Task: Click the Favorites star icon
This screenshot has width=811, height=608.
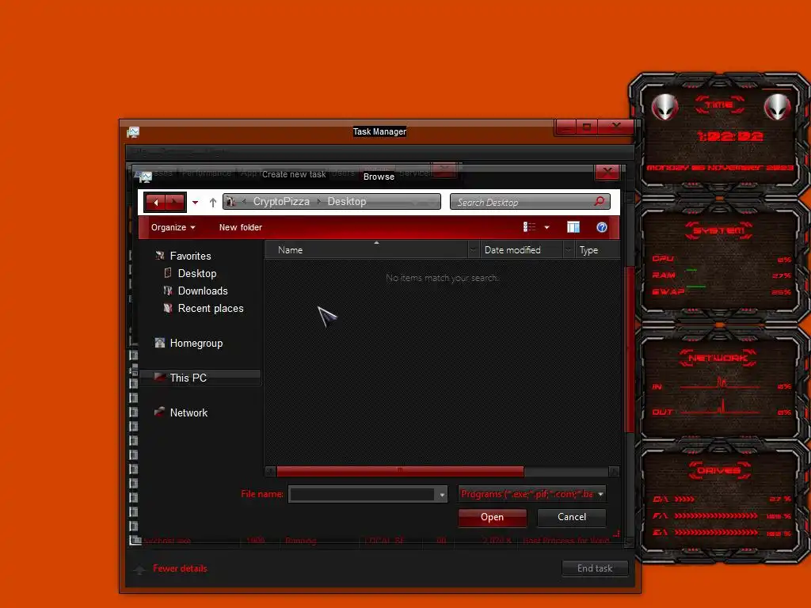Action: point(160,256)
